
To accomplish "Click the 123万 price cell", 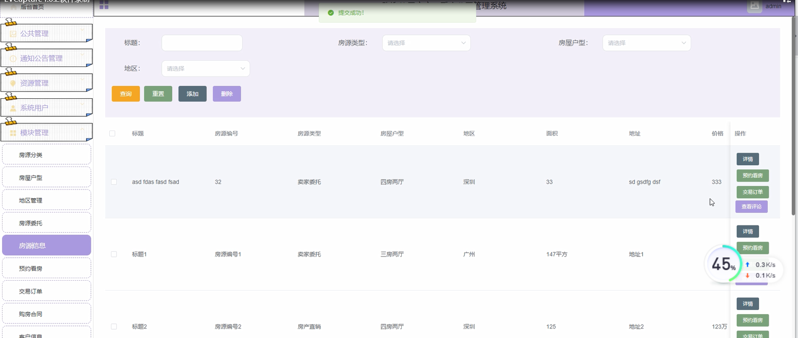I will [x=719, y=327].
